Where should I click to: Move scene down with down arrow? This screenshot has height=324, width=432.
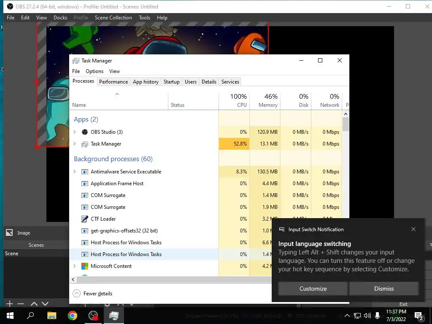pos(45,304)
